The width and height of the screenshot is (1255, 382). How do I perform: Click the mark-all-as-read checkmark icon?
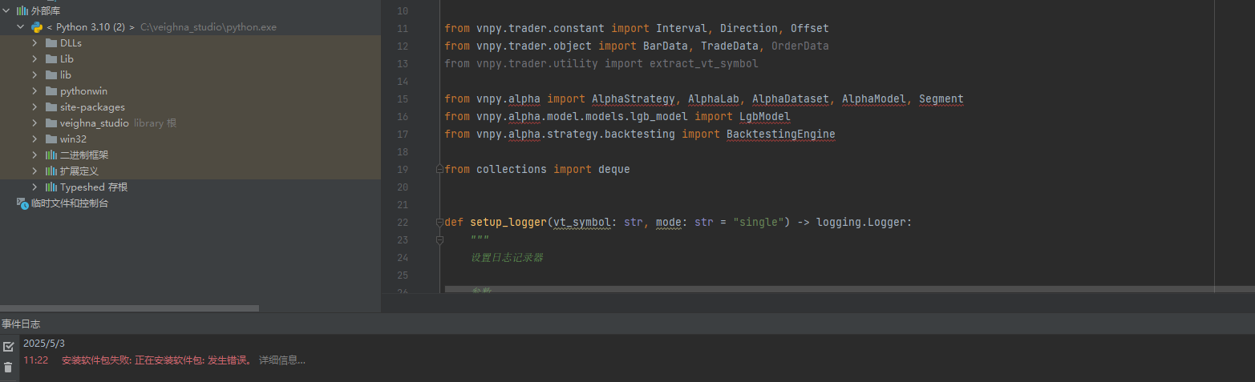[x=9, y=347]
